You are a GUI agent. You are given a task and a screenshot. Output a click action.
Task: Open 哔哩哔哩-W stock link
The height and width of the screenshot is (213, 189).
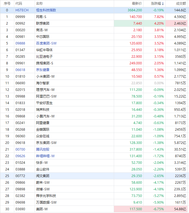pos(45,156)
